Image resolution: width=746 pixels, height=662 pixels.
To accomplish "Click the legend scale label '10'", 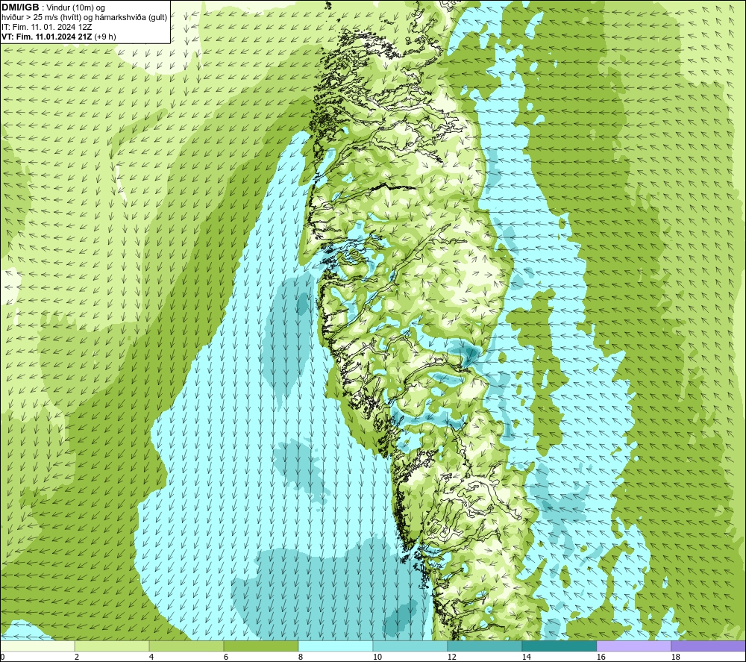I will pos(377,657).
